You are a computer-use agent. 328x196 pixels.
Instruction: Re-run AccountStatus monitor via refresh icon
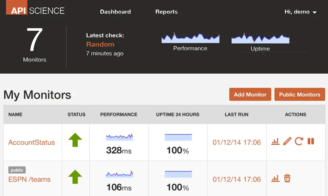[x=299, y=141]
